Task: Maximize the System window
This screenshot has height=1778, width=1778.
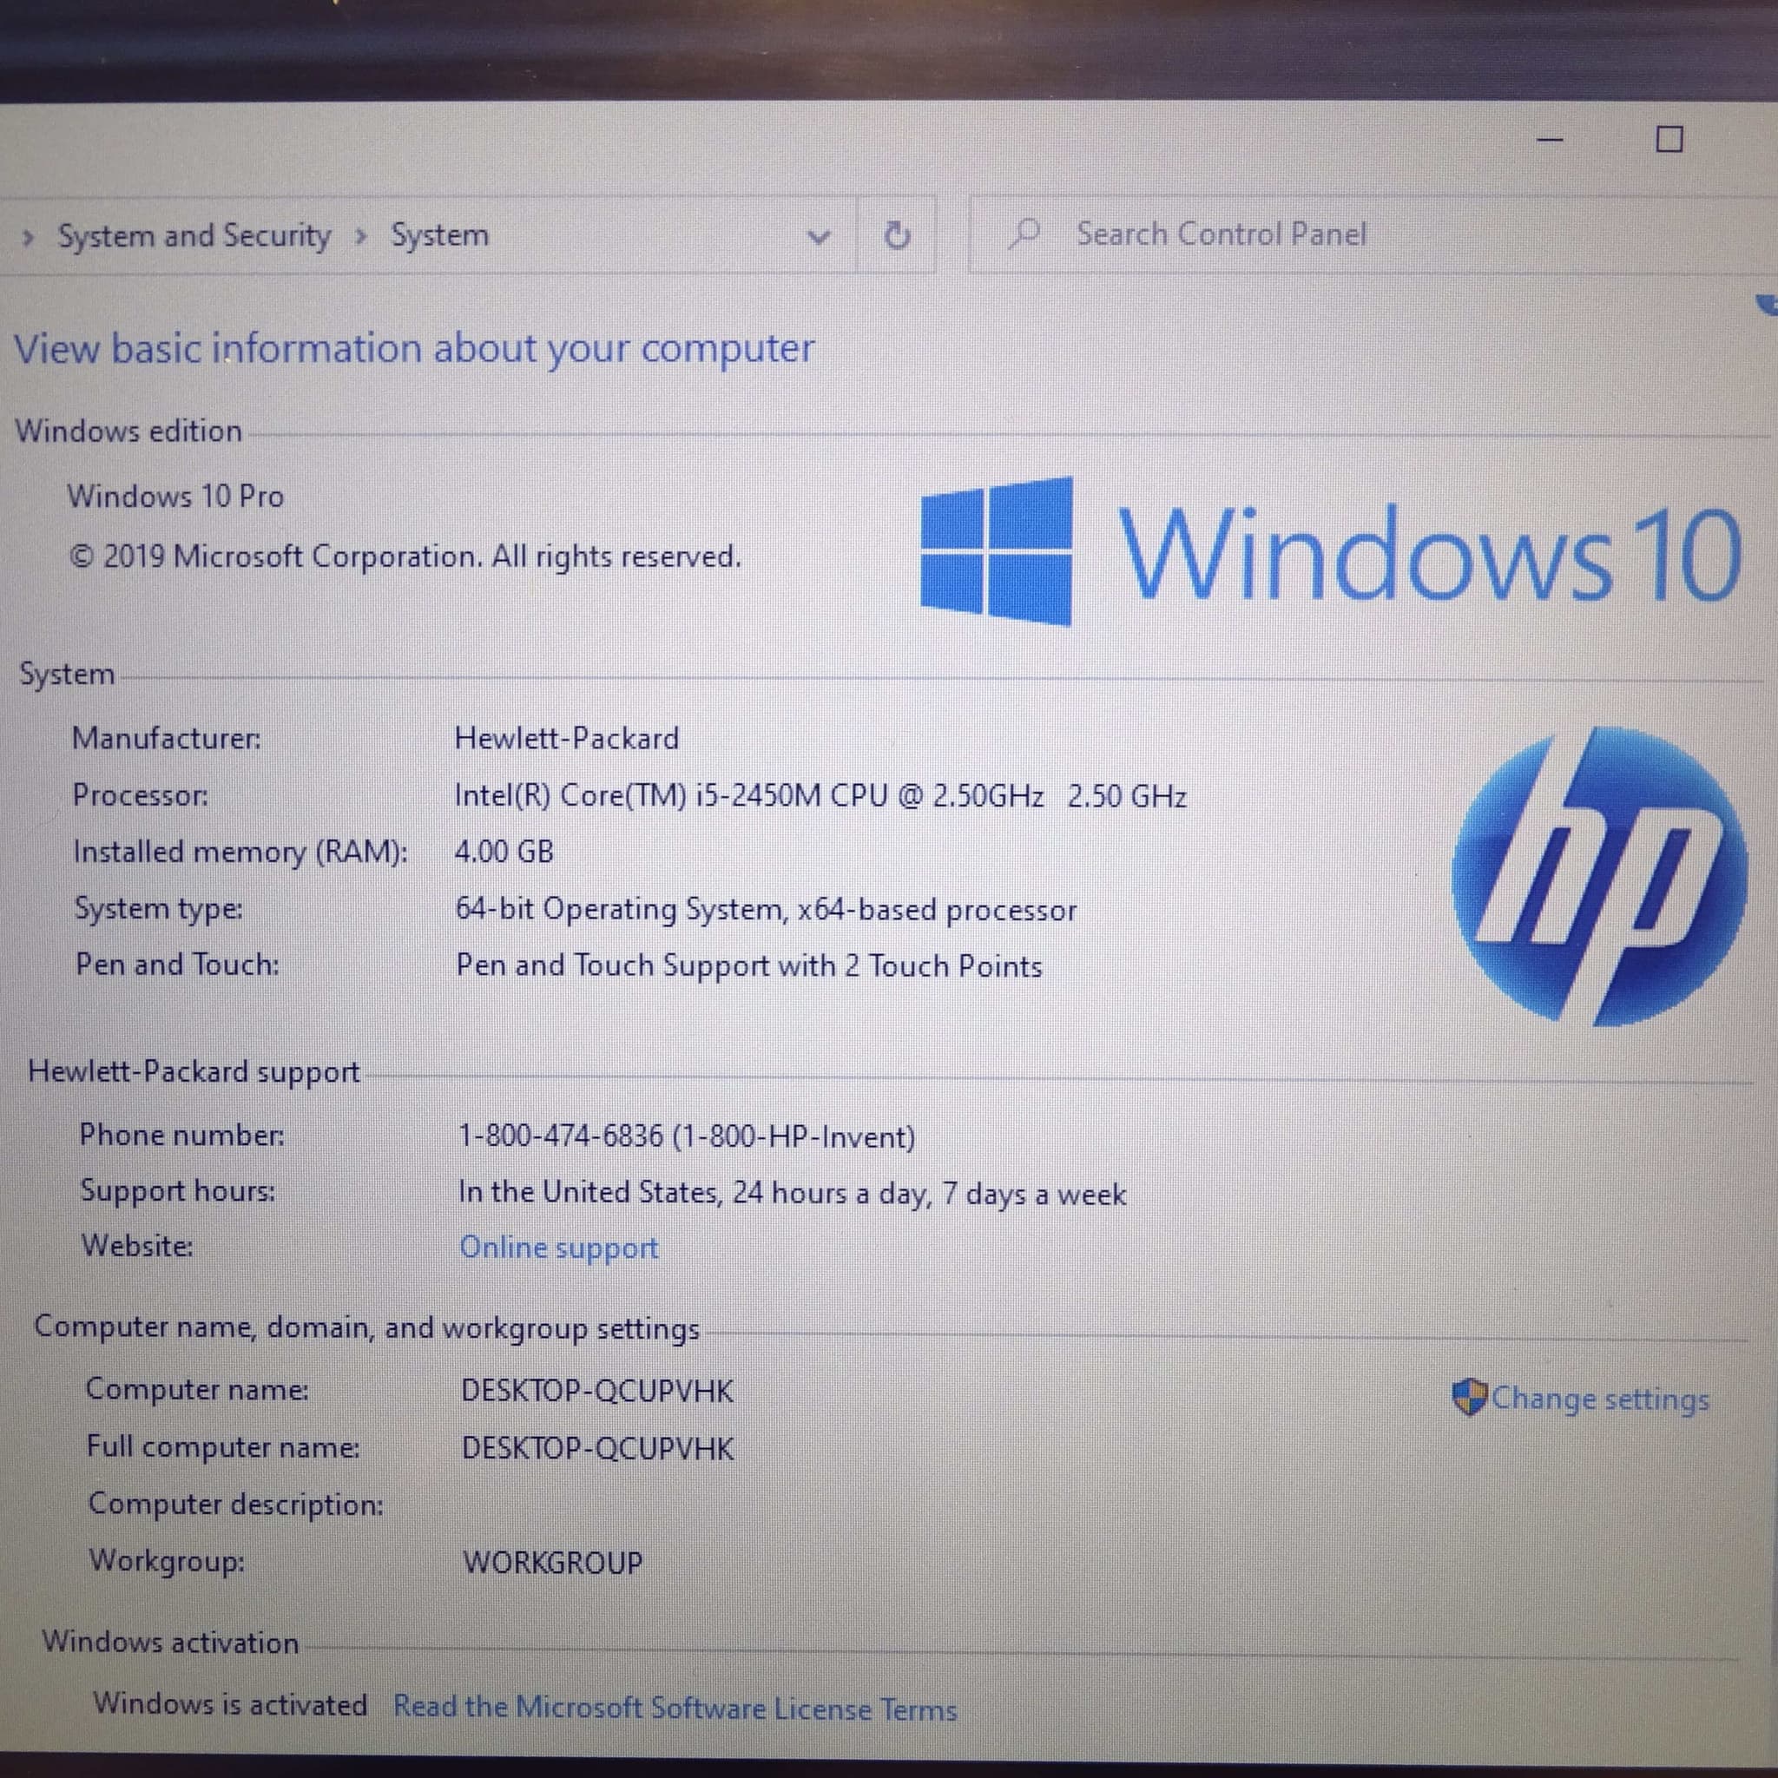Action: coord(1669,140)
